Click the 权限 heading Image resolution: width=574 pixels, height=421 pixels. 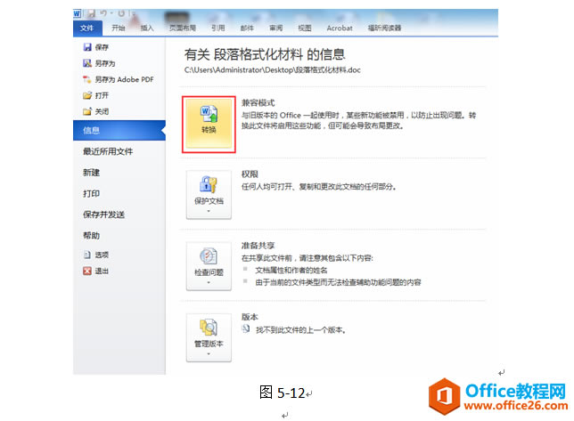tap(250, 174)
